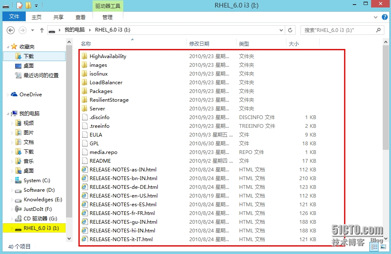Click the New Folder quick access icon
The image size is (391, 254).
click(x=28, y=5)
